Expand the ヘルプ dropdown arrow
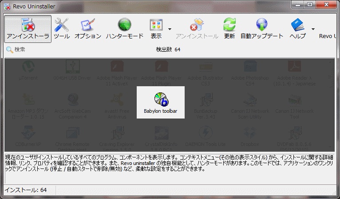 pos(313,29)
